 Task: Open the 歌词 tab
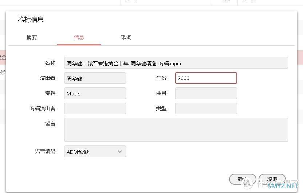pyautogui.click(x=126, y=37)
